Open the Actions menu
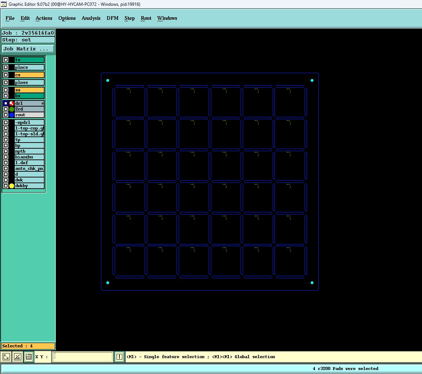Image resolution: width=422 pixels, height=374 pixels. (44, 18)
